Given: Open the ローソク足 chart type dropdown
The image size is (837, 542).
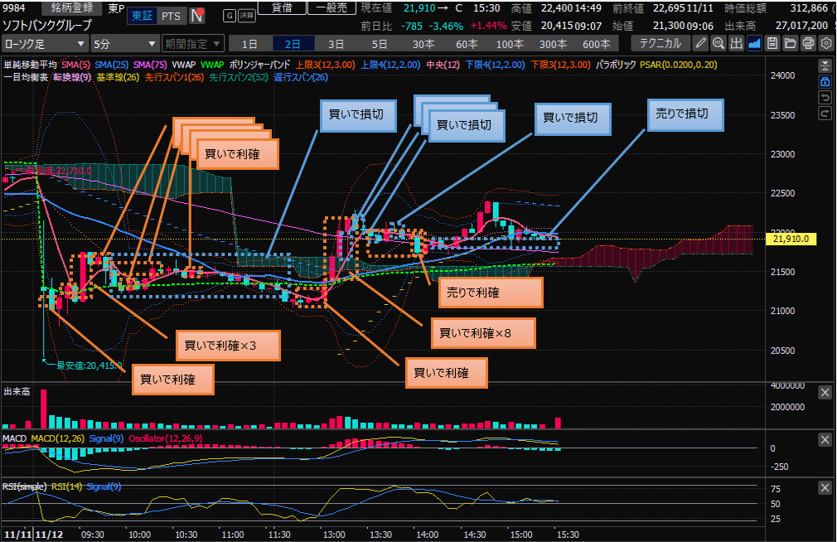Looking at the screenshot, I should point(46,43).
